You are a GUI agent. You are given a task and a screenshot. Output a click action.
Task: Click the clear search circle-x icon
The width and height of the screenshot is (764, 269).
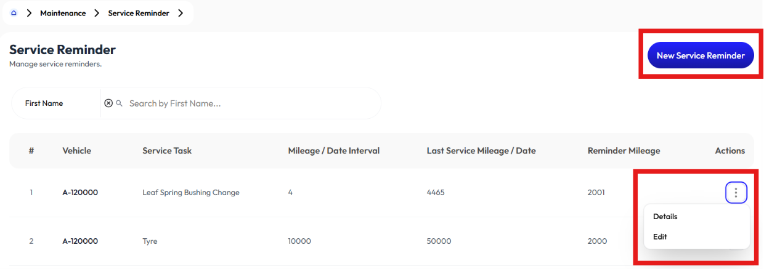(x=108, y=103)
